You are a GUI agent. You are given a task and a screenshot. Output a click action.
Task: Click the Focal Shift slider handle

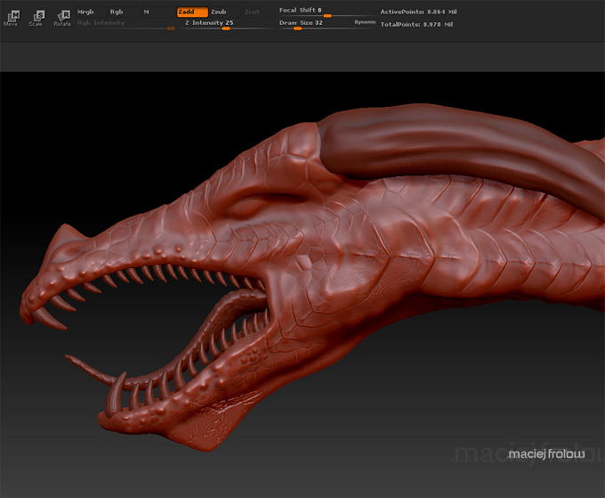point(327,16)
